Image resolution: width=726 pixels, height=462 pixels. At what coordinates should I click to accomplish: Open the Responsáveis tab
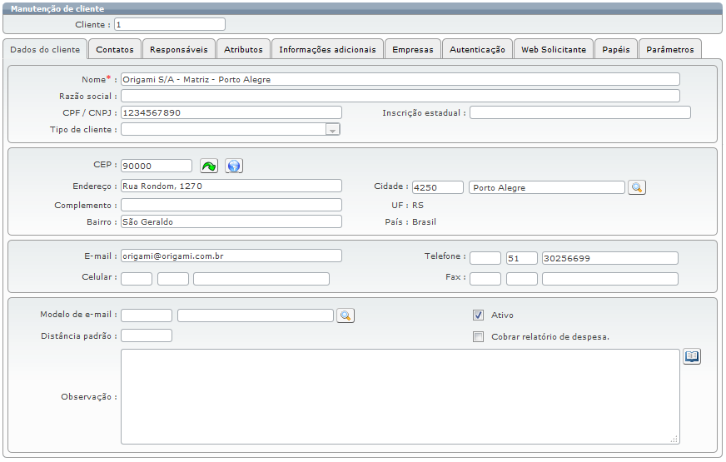tap(179, 49)
